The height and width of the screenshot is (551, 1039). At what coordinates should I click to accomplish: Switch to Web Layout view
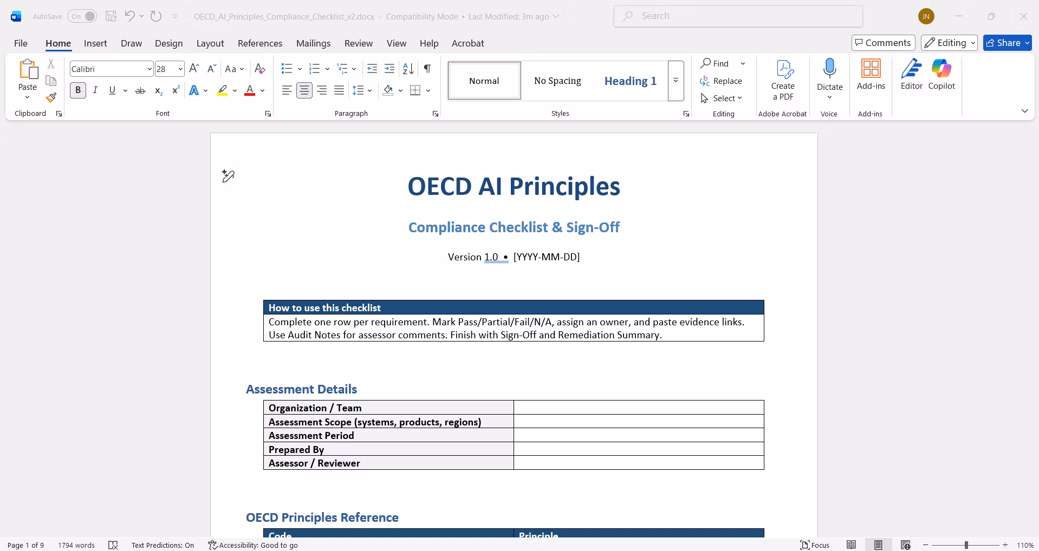coord(905,545)
